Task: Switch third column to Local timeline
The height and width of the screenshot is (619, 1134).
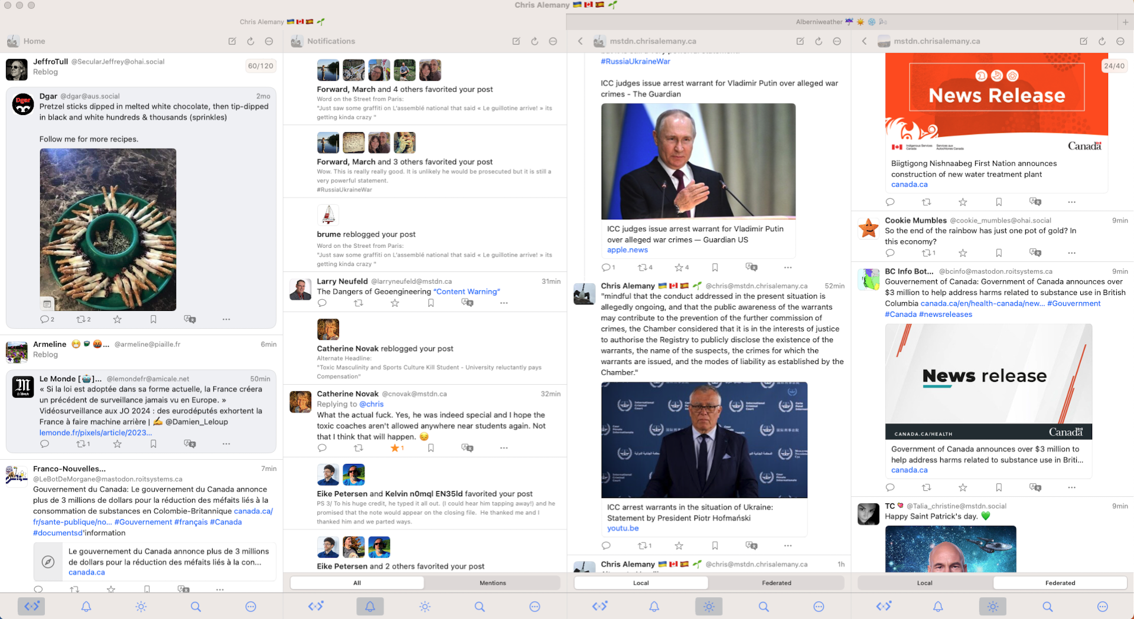Action: (641, 583)
